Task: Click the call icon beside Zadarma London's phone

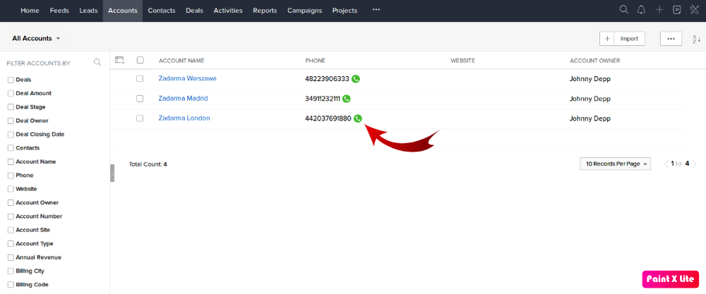Action: [x=358, y=118]
